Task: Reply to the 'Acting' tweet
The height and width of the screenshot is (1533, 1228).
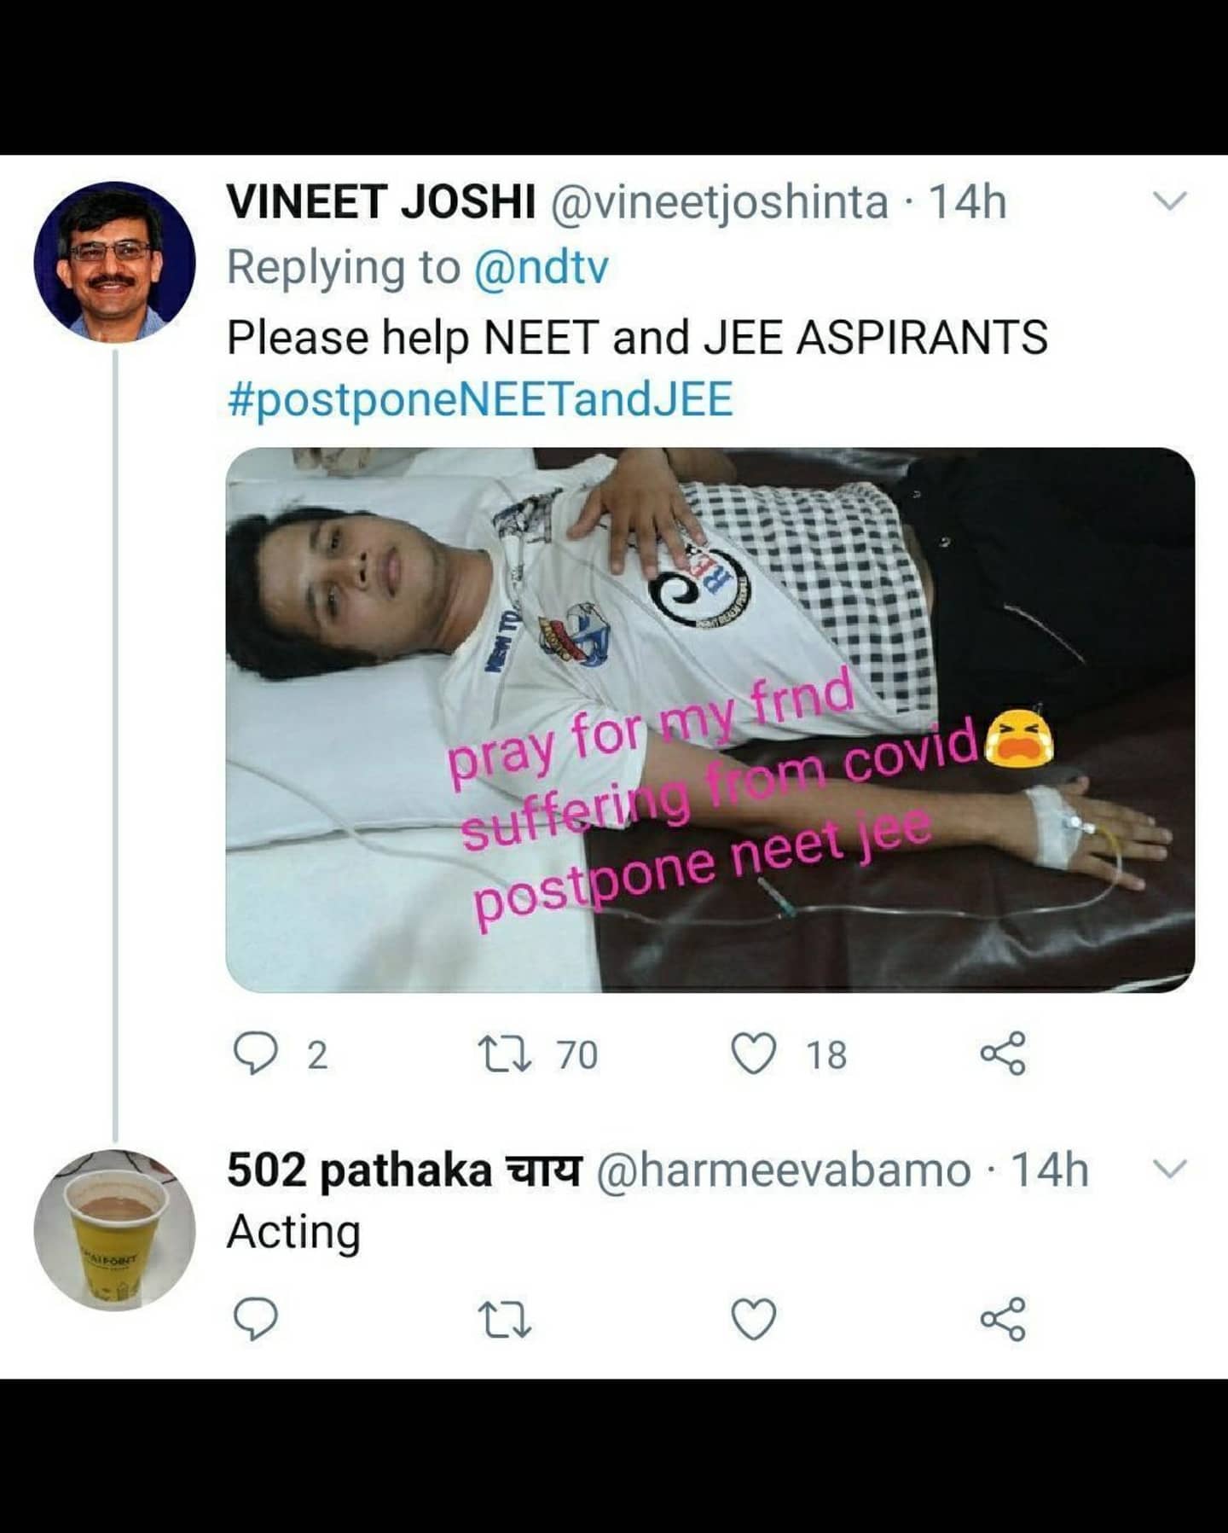Action: click(x=255, y=1321)
